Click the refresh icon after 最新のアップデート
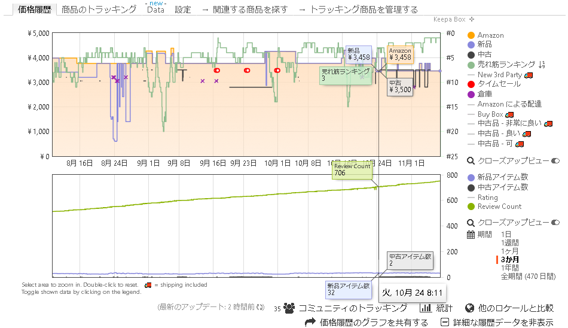The image size is (568, 328). (261, 307)
